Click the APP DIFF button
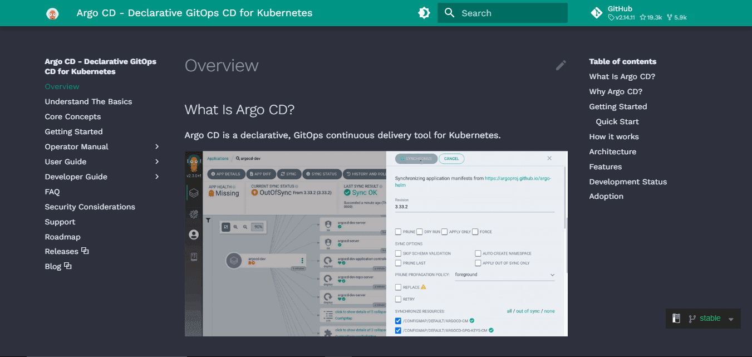This screenshot has width=752, height=357. pyautogui.click(x=261, y=174)
